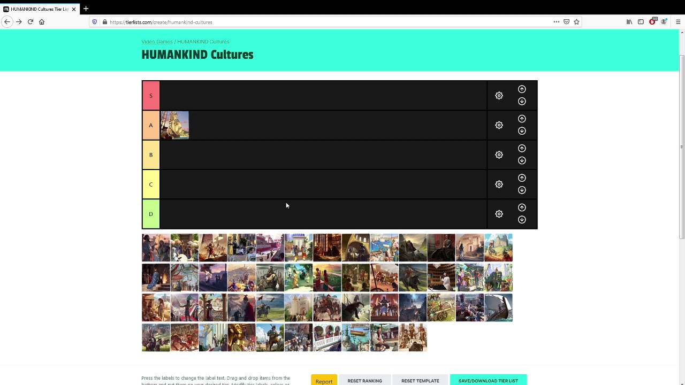Move tier D row up
This screenshot has height=385, width=685.
pos(522,207)
